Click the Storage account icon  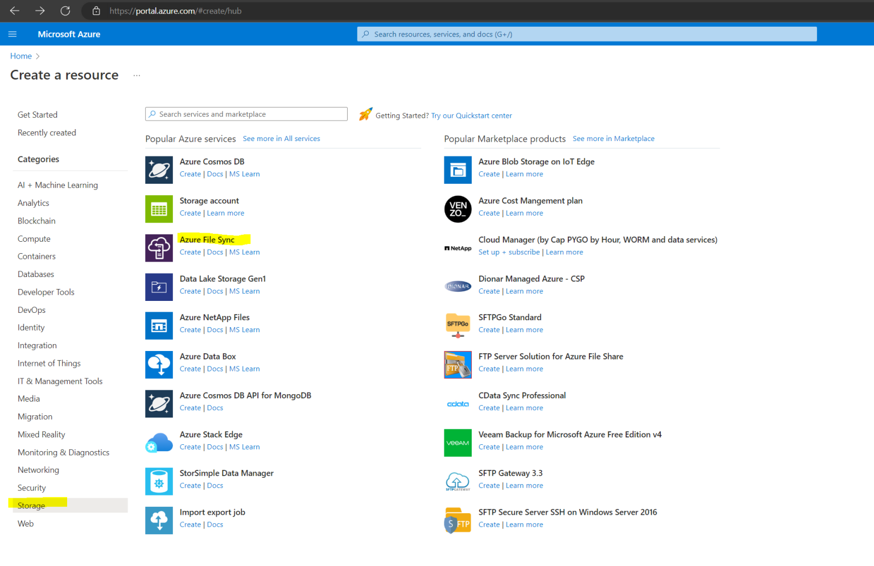[159, 209]
